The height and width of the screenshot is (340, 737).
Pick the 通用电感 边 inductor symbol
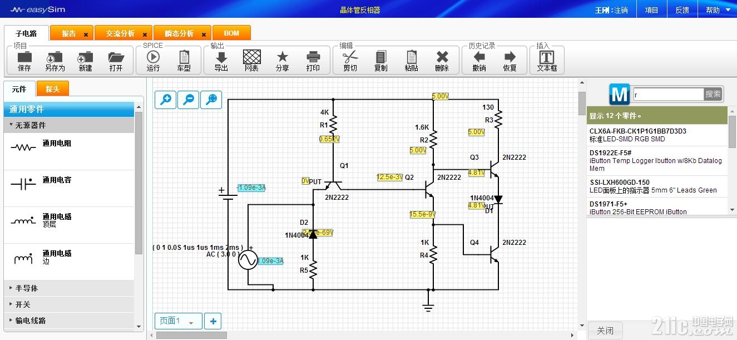(x=23, y=258)
